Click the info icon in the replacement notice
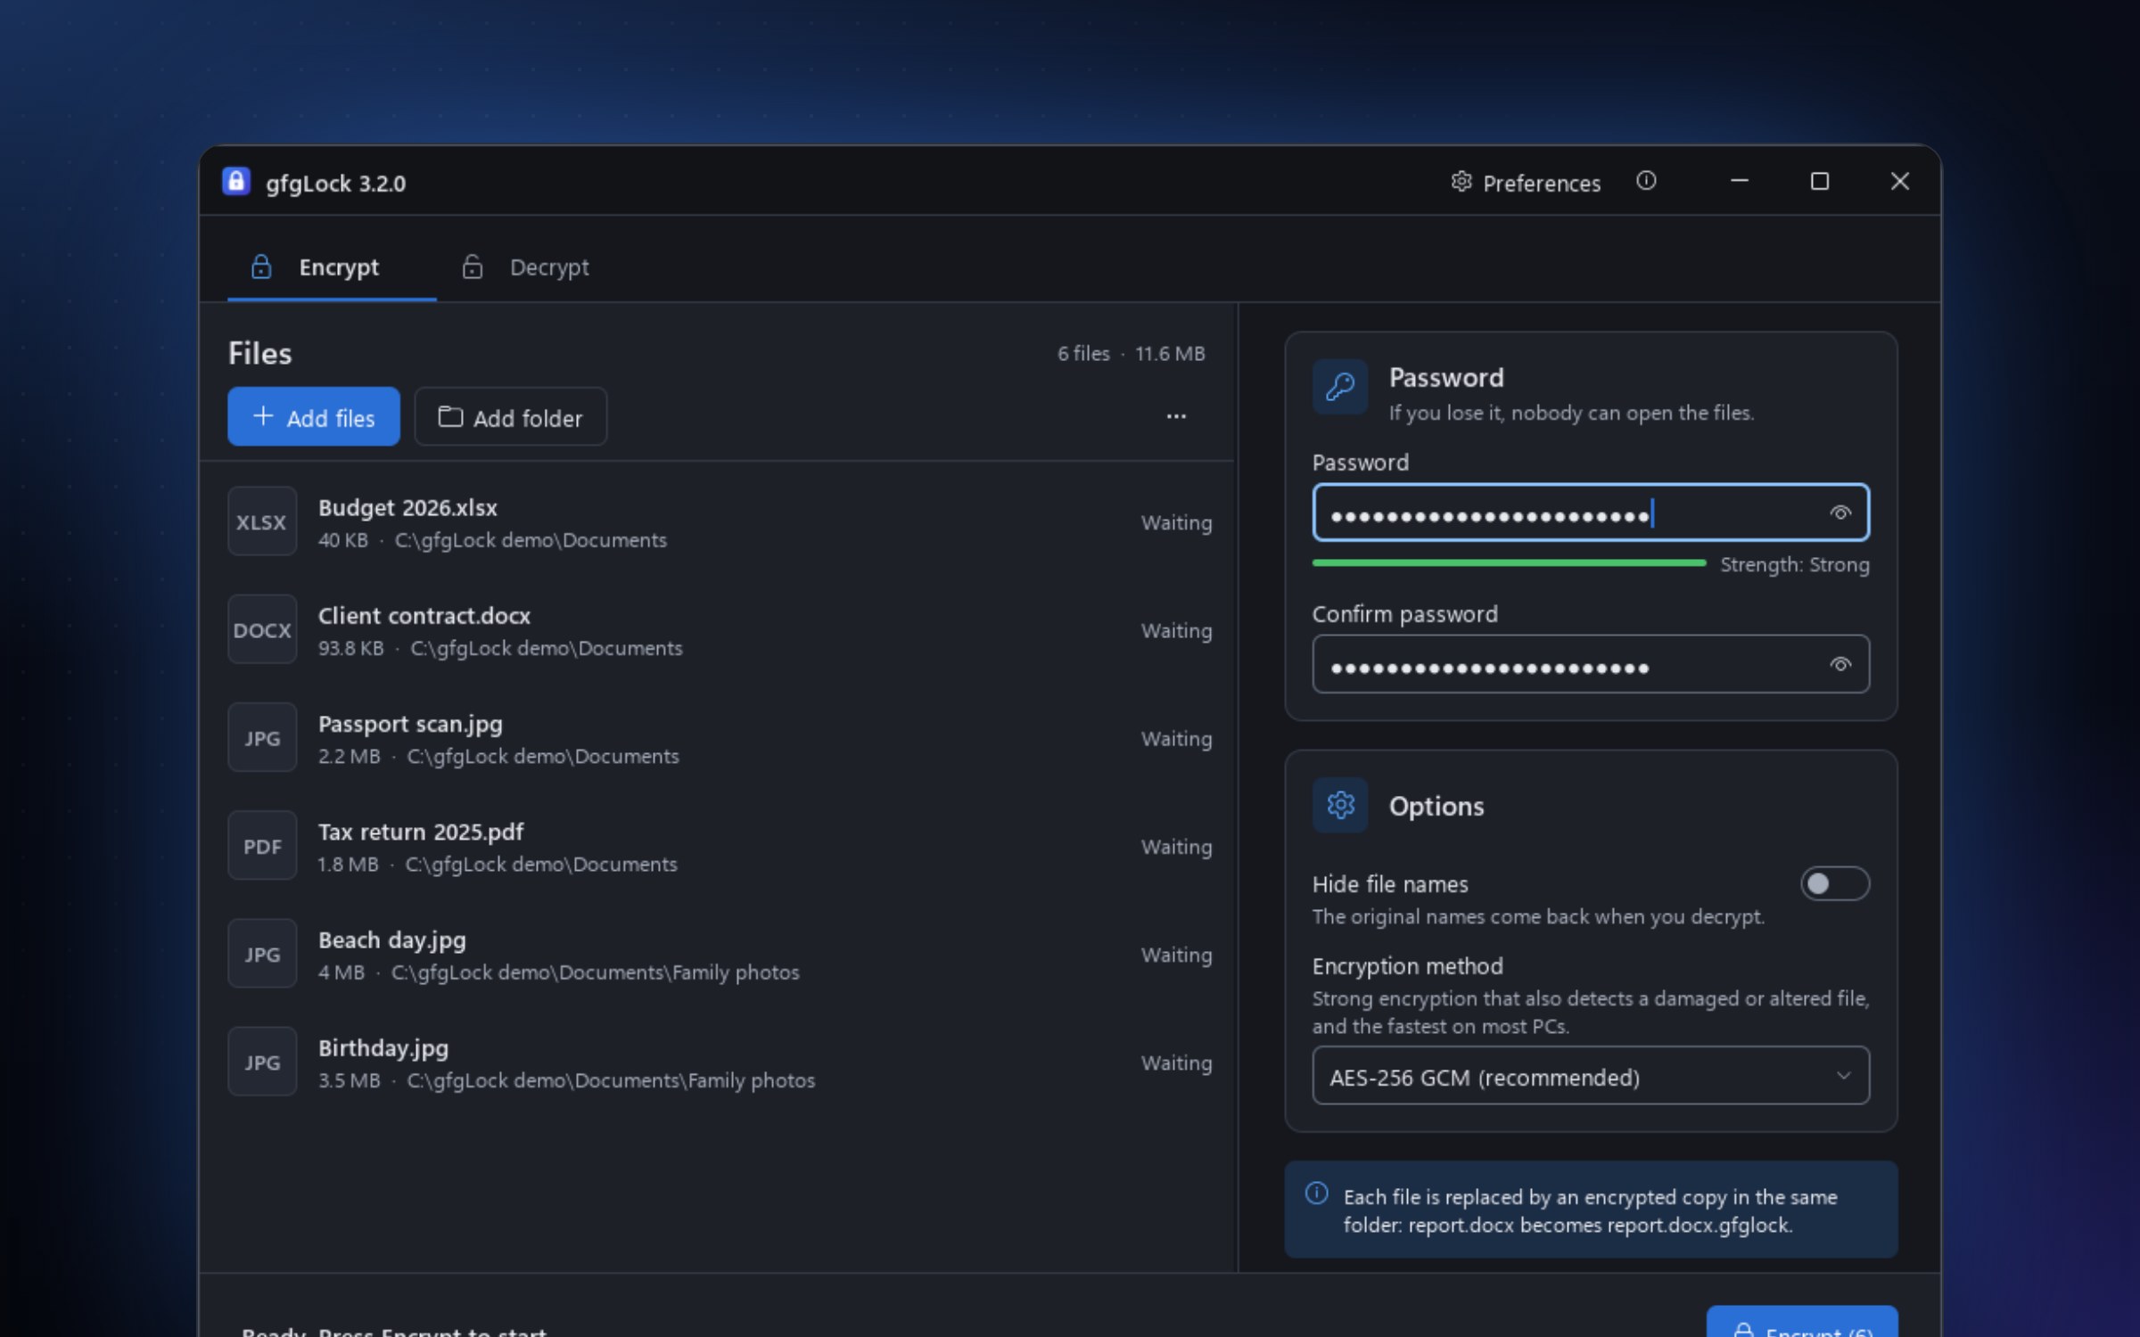This screenshot has height=1337, width=2140. pyautogui.click(x=1316, y=1193)
